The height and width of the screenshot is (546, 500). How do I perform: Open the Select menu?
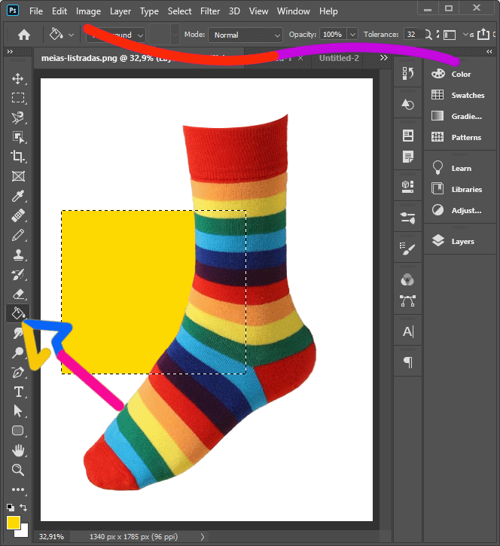[180, 11]
